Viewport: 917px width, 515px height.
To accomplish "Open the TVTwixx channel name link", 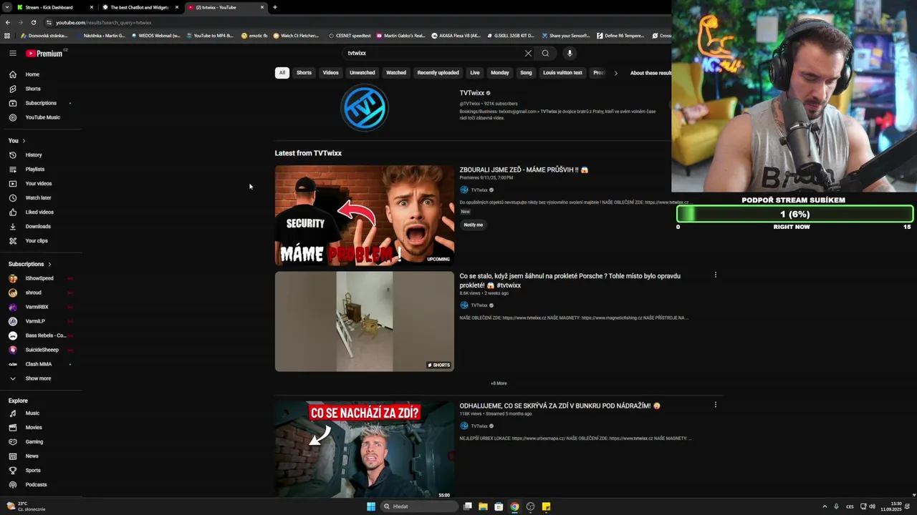I will pos(472,93).
